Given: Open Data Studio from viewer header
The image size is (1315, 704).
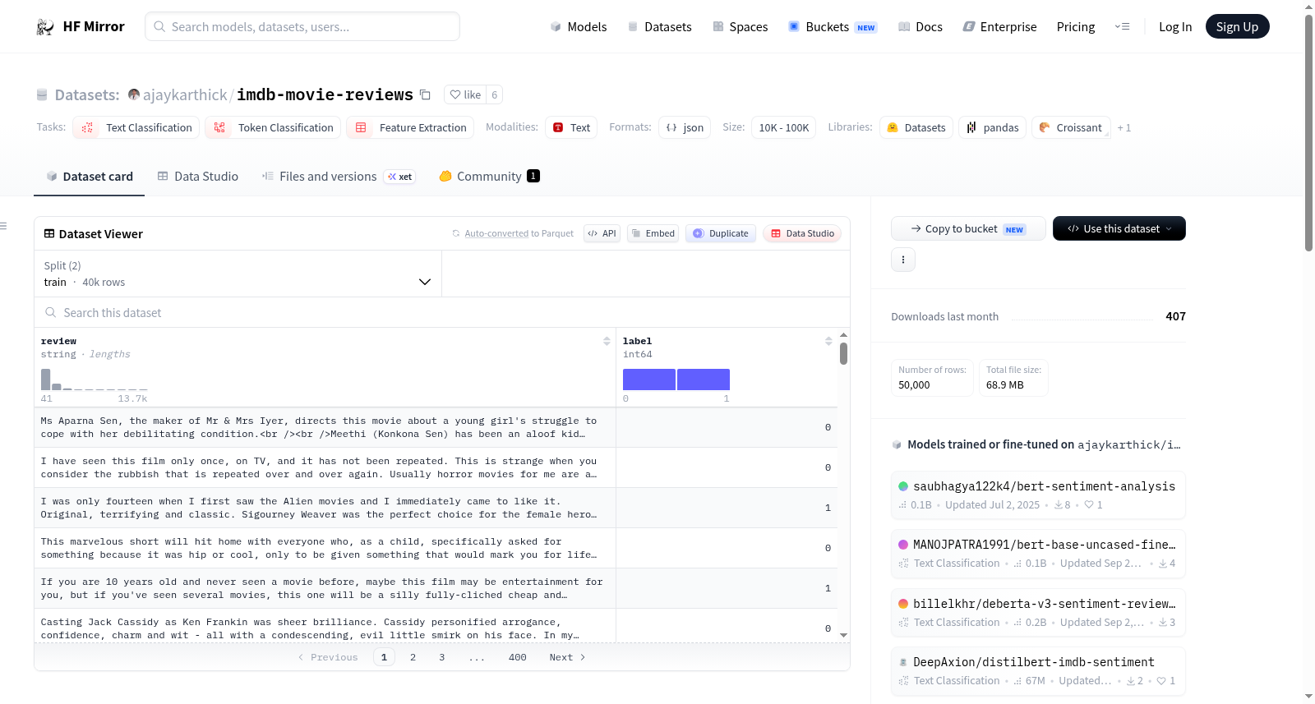Looking at the screenshot, I should (x=802, y=233).
